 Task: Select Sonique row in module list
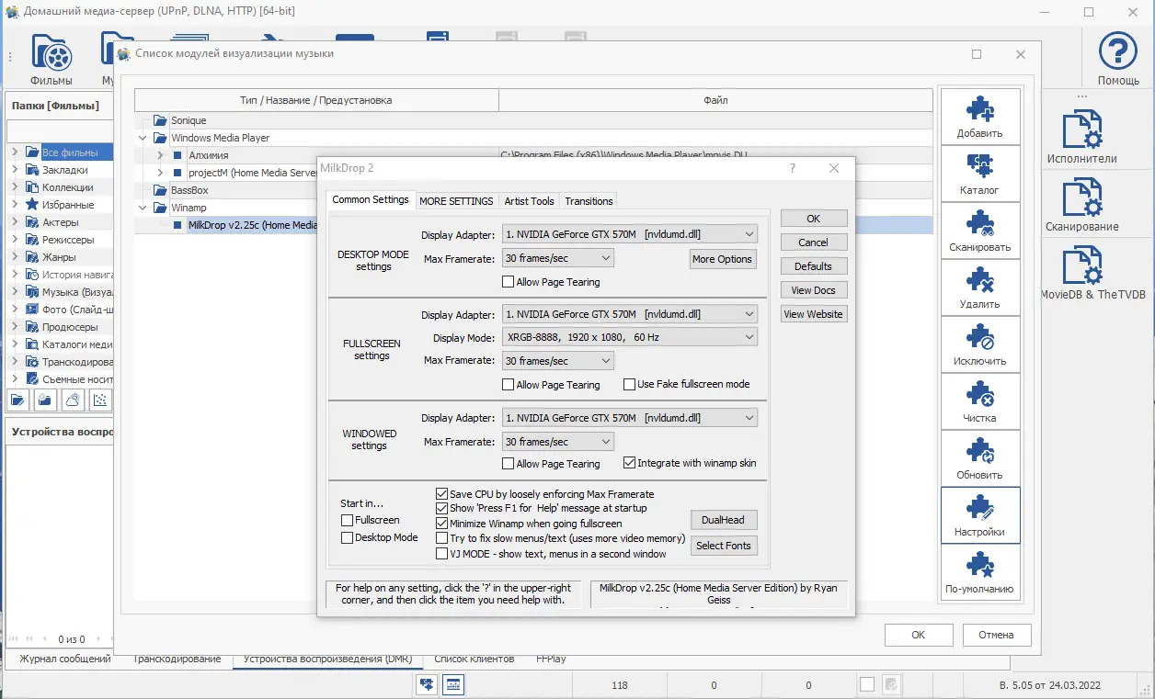(x=189, y=120)
